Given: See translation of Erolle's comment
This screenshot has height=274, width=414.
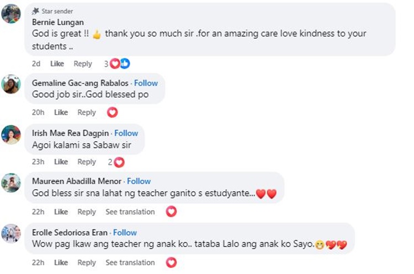Looking at the screenshot, I should [130, 262].
